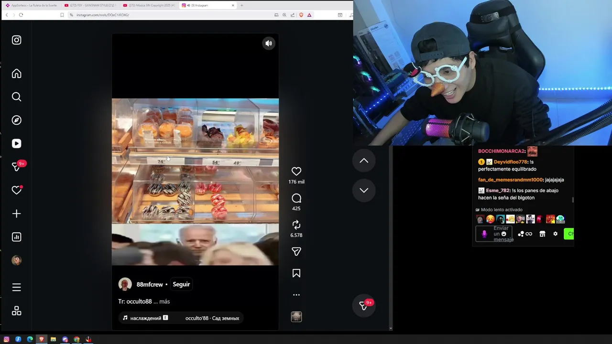Repost the reel
The height and width of the screenshot is (344, 612).
pyautogui.click(x=296, y=225)
